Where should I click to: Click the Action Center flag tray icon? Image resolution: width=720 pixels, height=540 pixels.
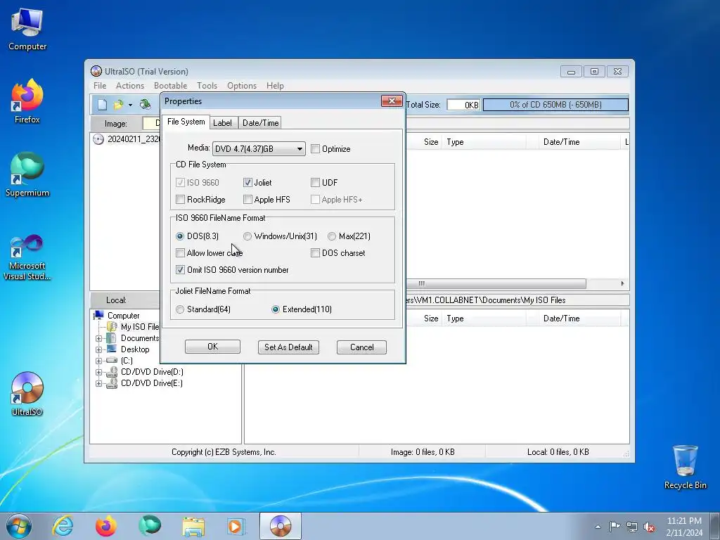pyautogui.click(x=615, y=526)
